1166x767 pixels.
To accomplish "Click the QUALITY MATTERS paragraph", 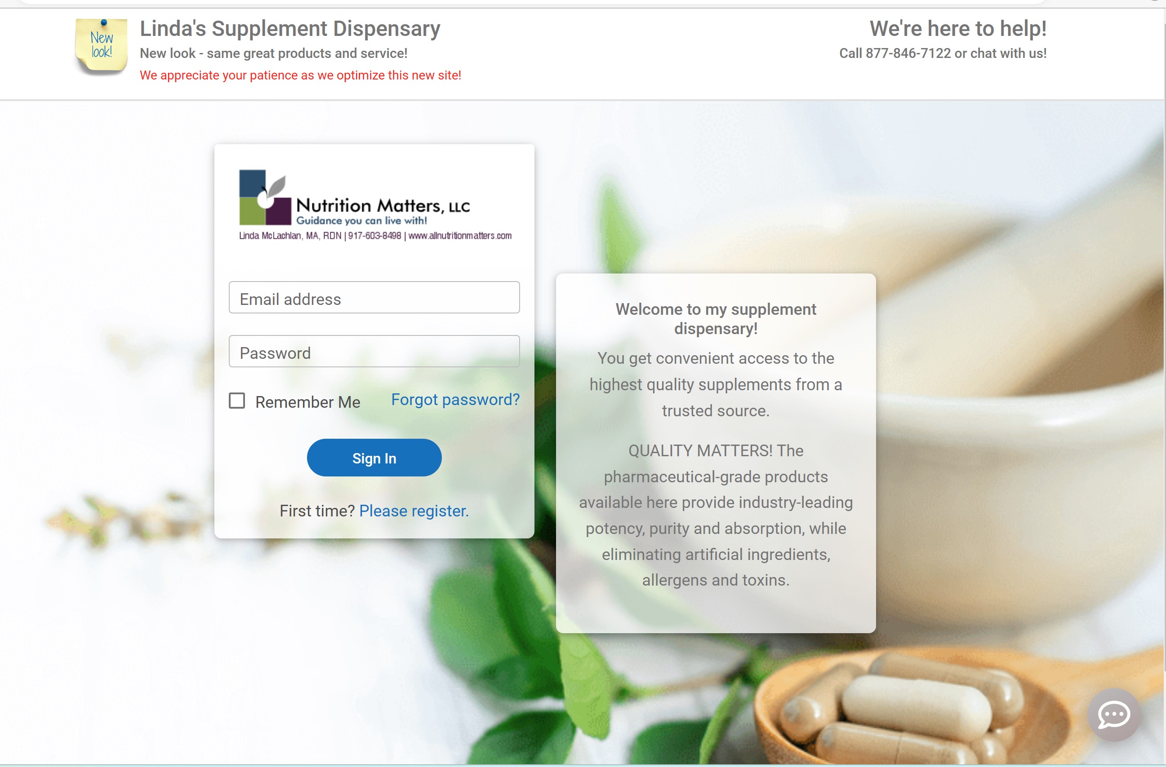I will click(x=715, y=515).
